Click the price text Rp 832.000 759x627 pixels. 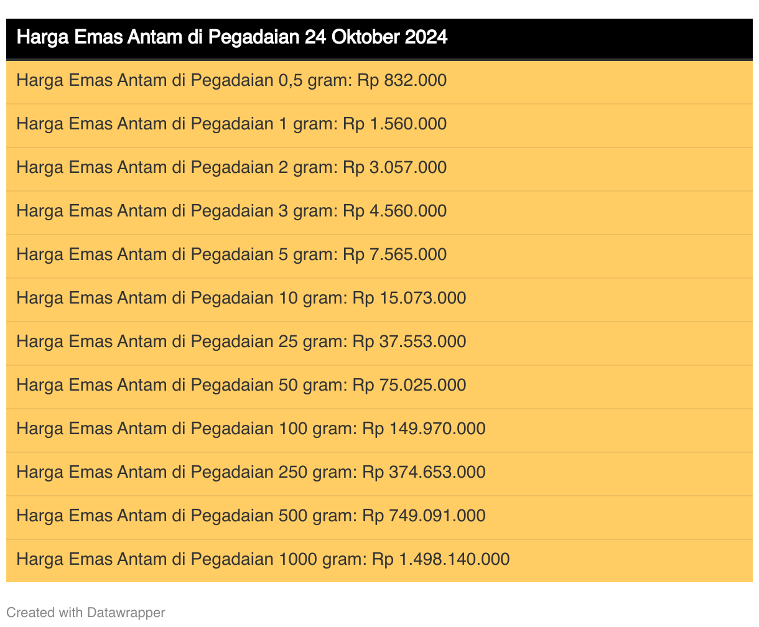point(402,81)
